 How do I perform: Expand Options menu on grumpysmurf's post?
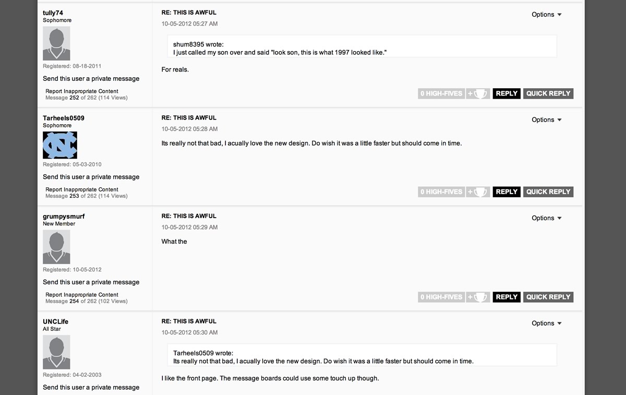(x=546, y=218)
